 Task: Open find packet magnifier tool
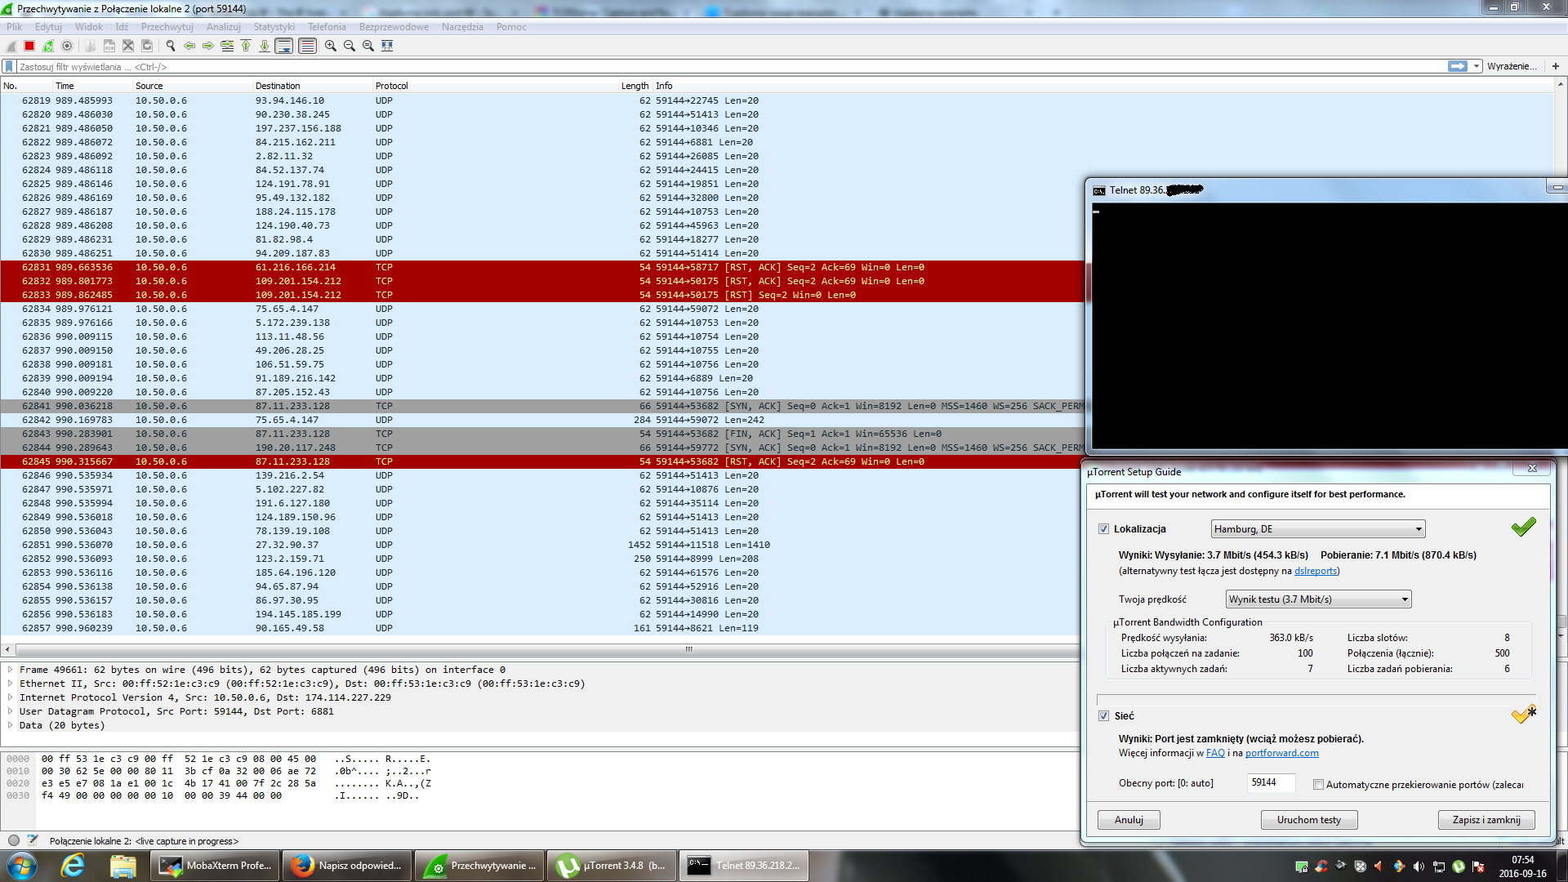click(170, 46)
